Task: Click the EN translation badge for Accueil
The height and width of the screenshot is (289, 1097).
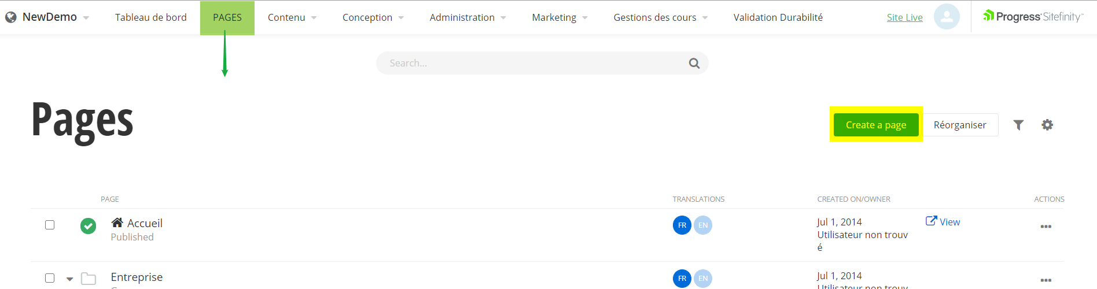Action: [x=703, y=225]
